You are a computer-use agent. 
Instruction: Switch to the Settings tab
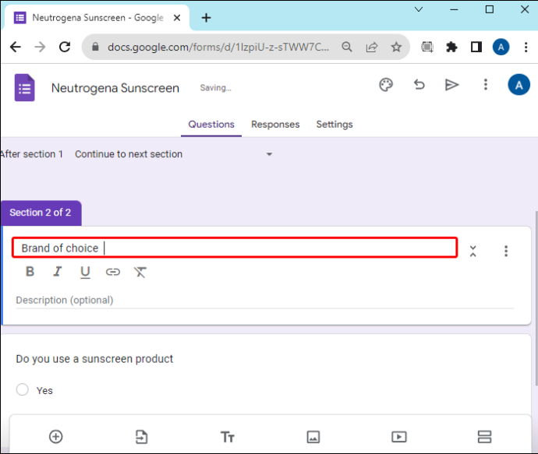(334, 125)
